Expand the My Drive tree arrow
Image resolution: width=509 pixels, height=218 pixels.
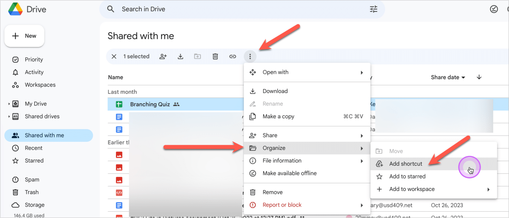pos(9,104)
